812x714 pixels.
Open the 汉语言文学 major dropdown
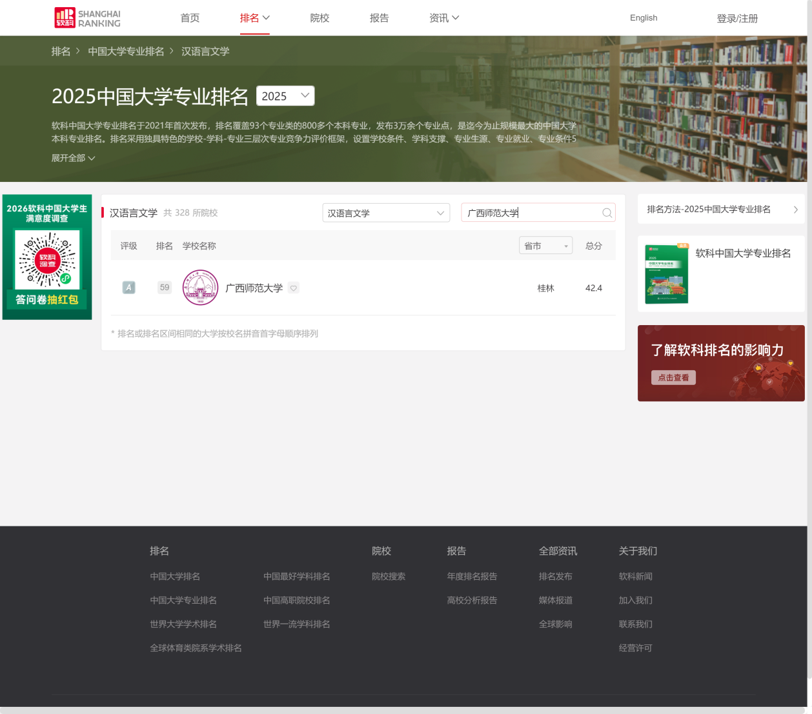coord(385,213)
